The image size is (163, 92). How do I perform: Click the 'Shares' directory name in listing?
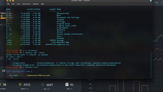click(60, 32)
